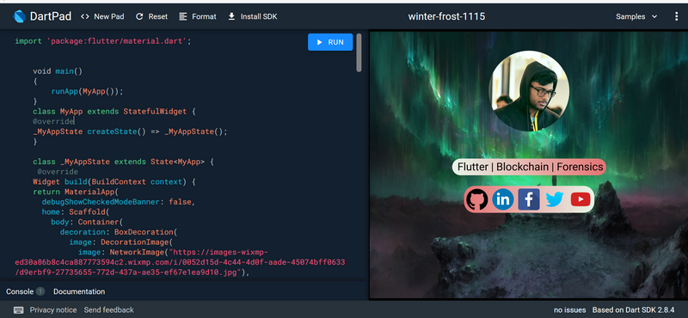Click the DartPad logo icon
This screenshot has width=688, height=318.
click(x=19, y=16)
